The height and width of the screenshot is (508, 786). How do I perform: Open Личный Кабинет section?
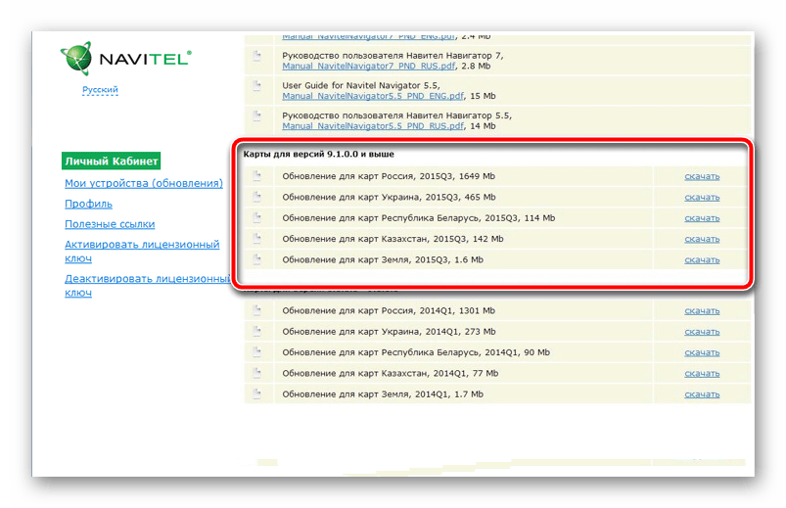(x=111, y=162)
